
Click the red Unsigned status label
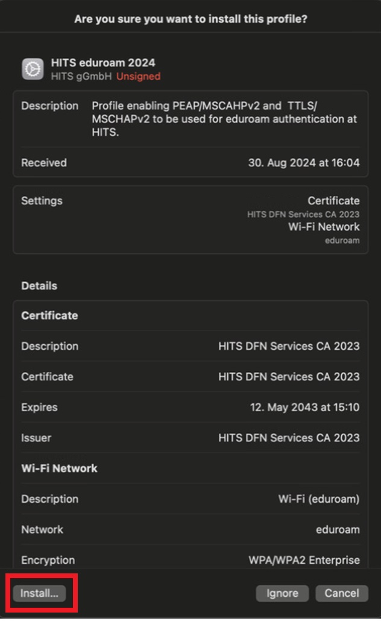138,77
